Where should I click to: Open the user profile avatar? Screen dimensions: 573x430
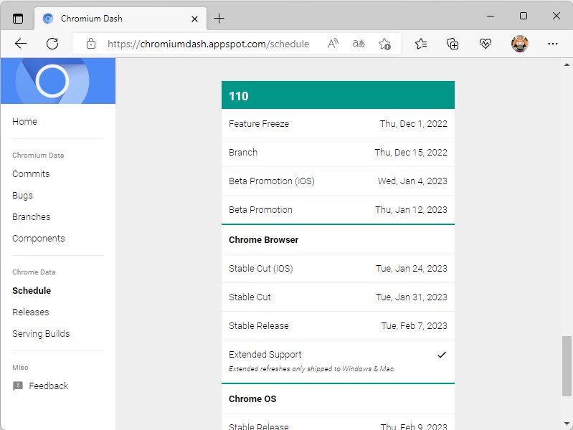519,44
